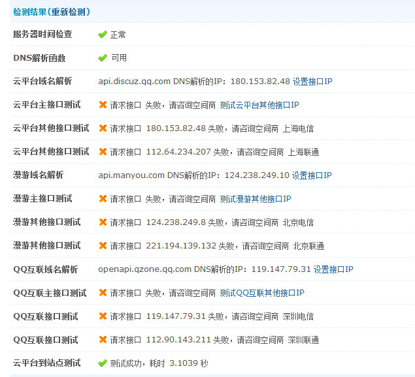The image size is (415, 377).
Task: Click the 北京联通 text
Action: pyautogui.click(x=308, y=246)
